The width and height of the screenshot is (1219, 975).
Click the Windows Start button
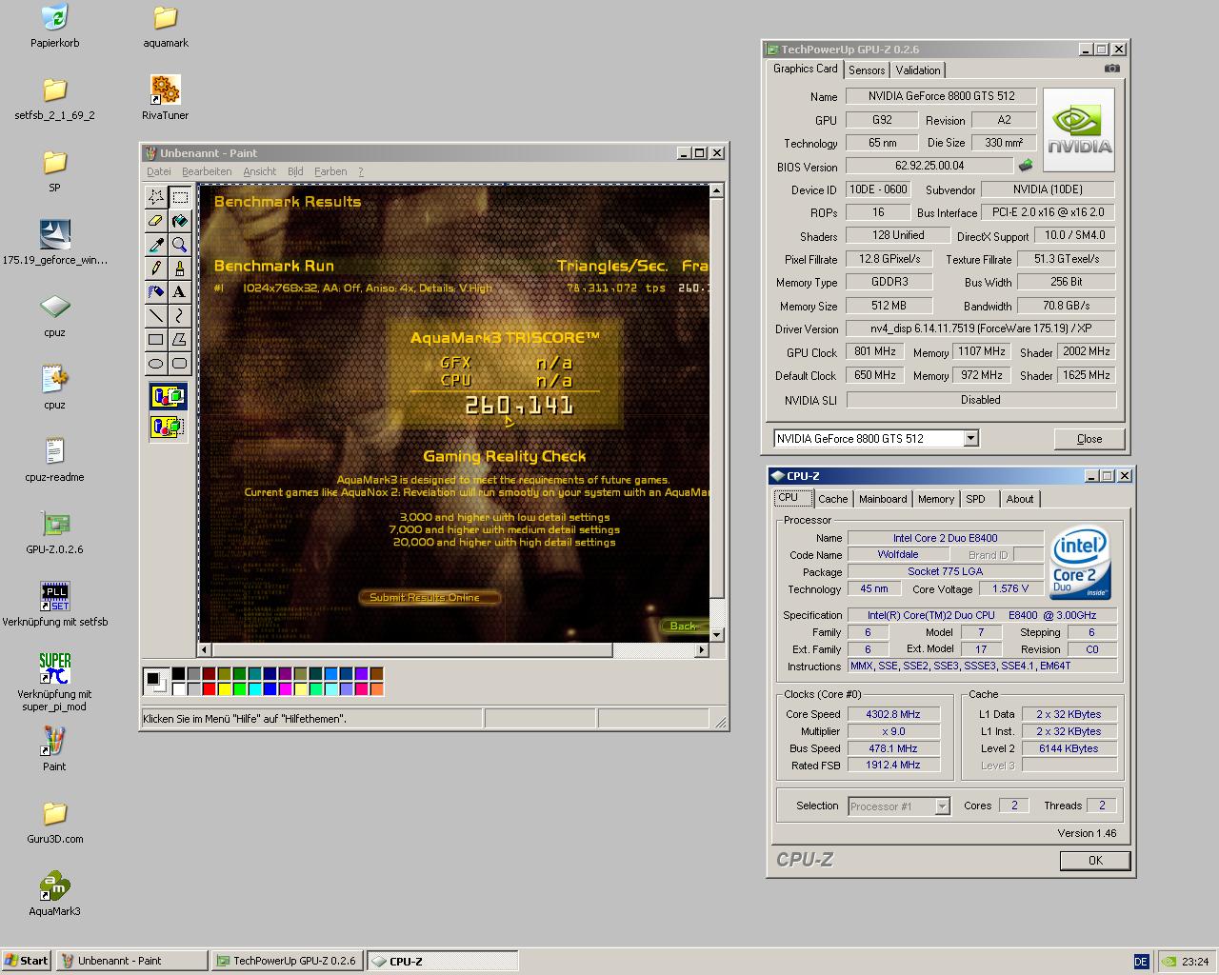click(x=27, y=961)
